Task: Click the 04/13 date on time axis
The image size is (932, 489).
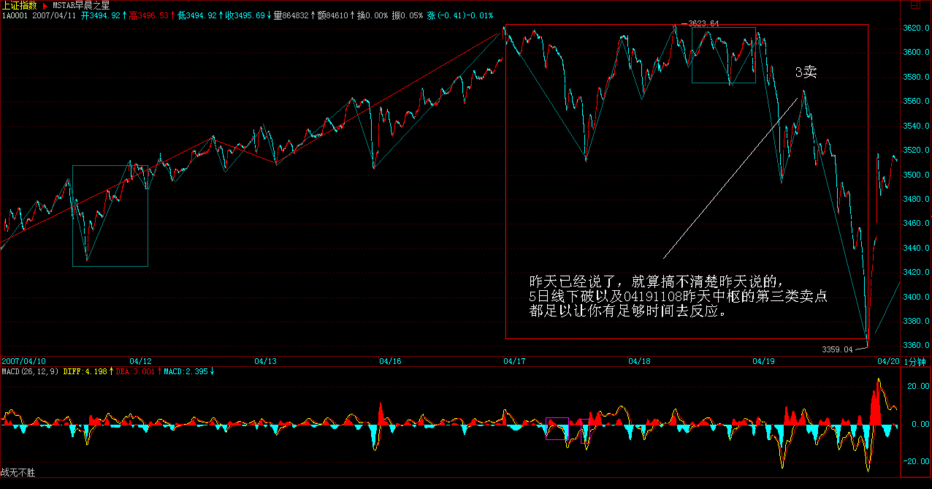Action: coord(265,362)
